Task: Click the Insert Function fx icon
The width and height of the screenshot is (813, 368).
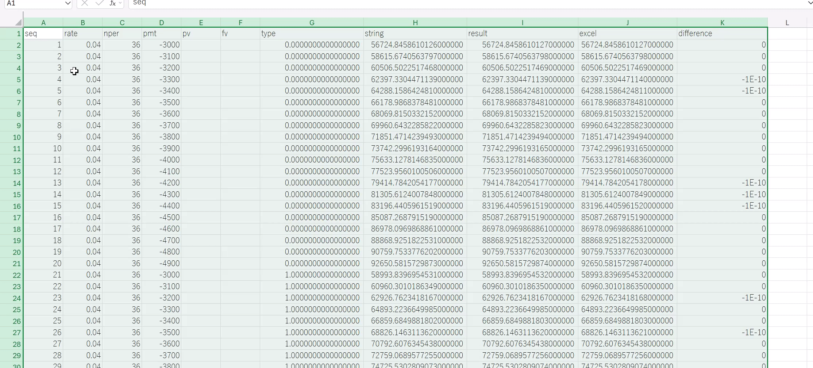Action: pos(113,3)
